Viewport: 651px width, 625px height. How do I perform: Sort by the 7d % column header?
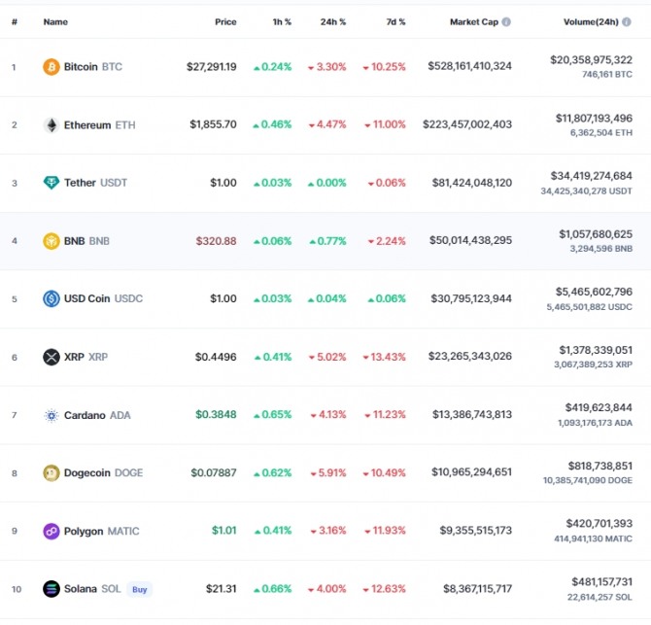click(395, 22)
